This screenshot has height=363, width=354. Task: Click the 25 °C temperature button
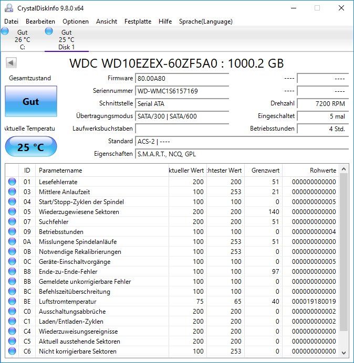point(31,147)
